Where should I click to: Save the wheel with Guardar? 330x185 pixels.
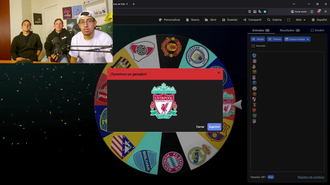[x=230, y=20]
